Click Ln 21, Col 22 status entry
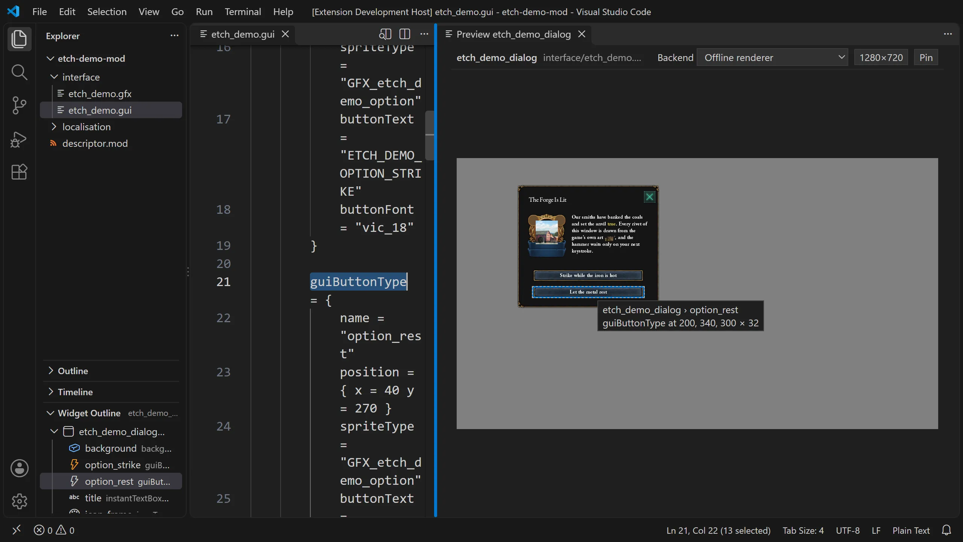This screenshot has height=542, width=963. click(718, 530)
